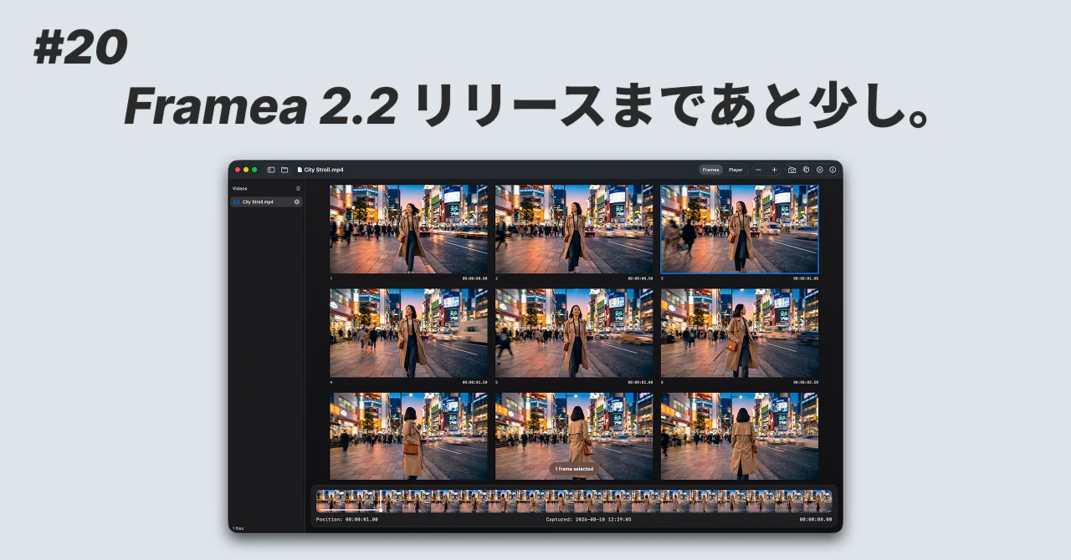Click the highlighted frame 3 thumbnail
This screenshot has width=1071, height=560.
coord(740,229)
